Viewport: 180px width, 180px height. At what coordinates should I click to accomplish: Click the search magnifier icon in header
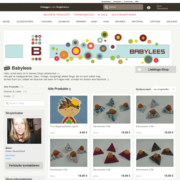click(x=106, y=7)
